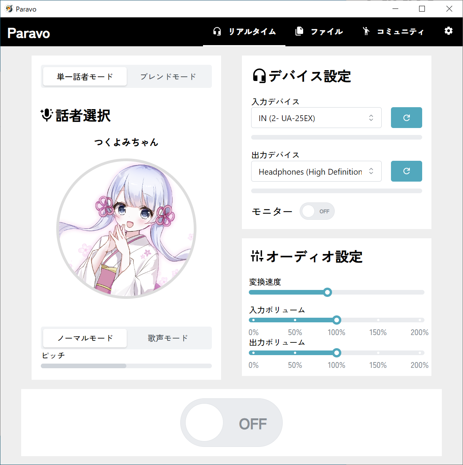Click the file icon beside ファイル

[299, 32]
